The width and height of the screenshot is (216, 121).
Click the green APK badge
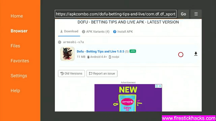[x=133, y=51]
